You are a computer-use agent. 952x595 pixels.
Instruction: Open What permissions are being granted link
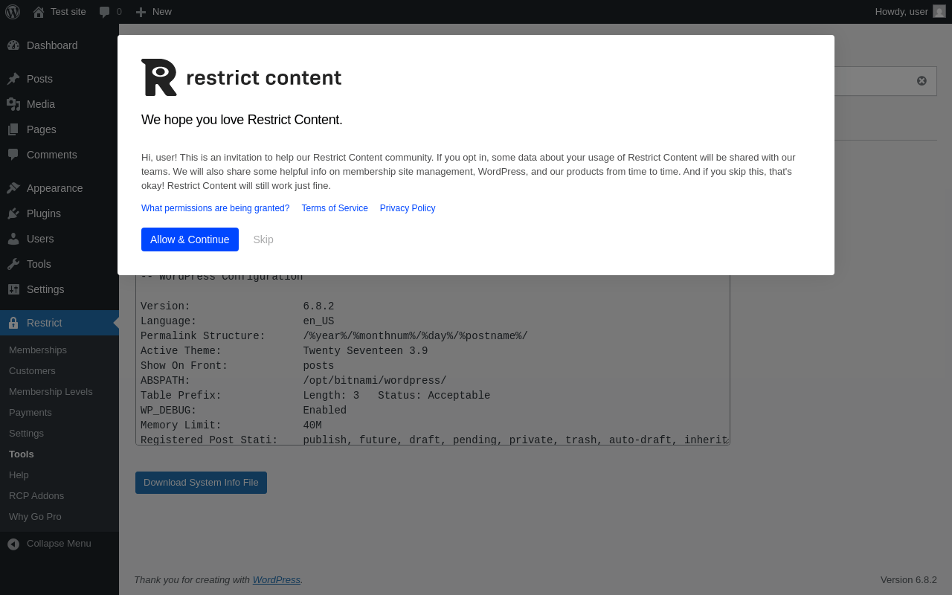point(216,208)
